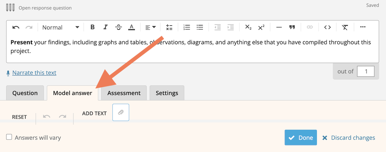This screenshot has height=152, width=386.
Task: Increase the indent level
Action: [231, 27]
